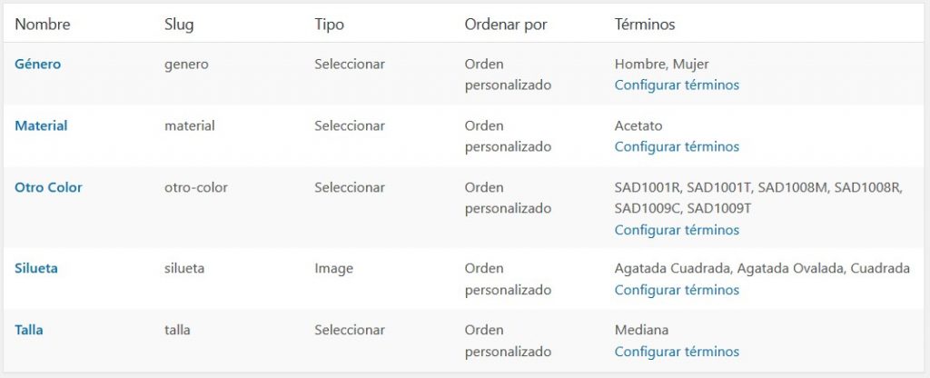Image resolution: width=930 pixels, height=378 pixels.
Task: Click the SAD1001R terms list text
Action: click(757, 197)
